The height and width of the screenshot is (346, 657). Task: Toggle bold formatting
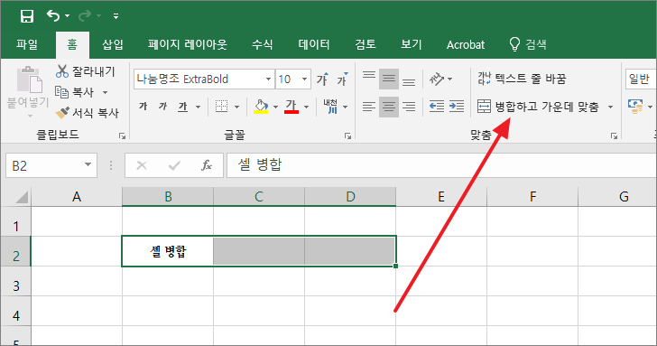tap(143, 107)
